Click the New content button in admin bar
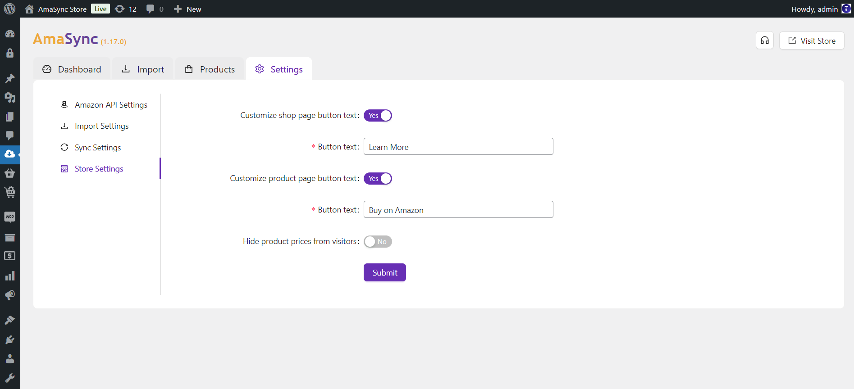854x389 pixels. click(187, 9)
